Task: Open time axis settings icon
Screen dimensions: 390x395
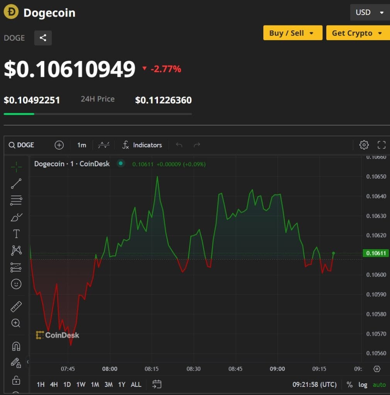Action: [377, 369]
